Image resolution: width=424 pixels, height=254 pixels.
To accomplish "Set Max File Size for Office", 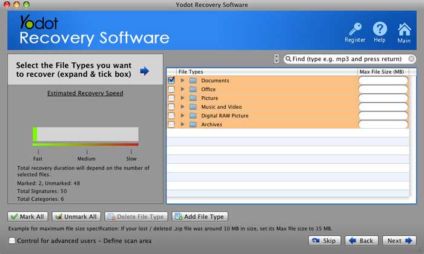I will (x=383, y=89).
